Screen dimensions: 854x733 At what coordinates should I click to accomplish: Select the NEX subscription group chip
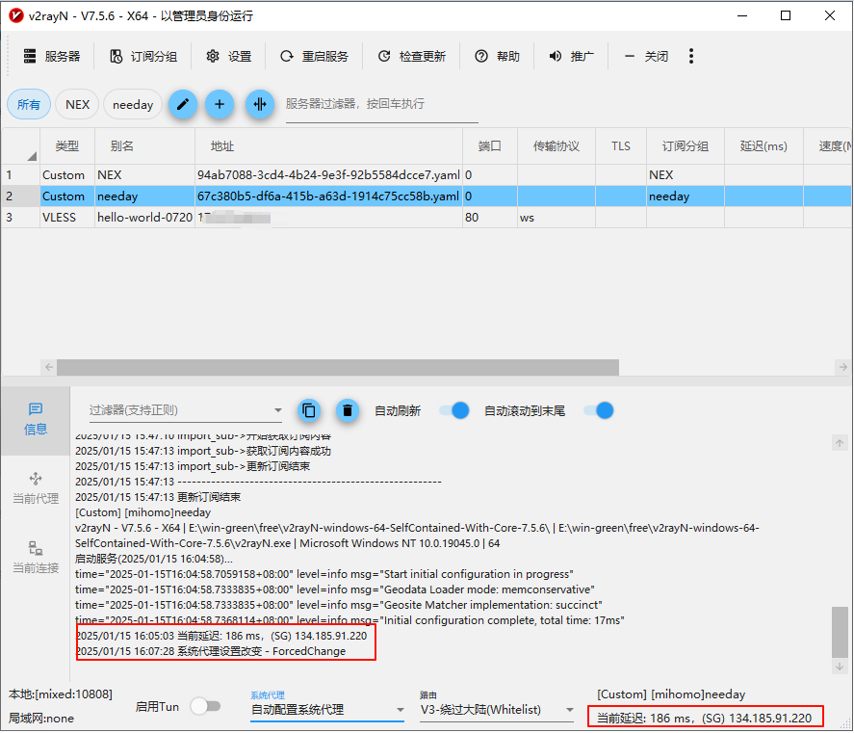click(77, 104)
